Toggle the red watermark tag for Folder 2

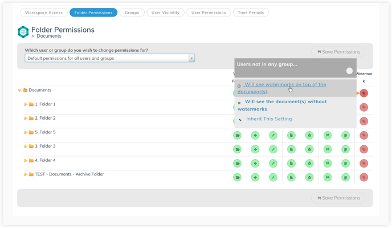[x=364, y=121]
